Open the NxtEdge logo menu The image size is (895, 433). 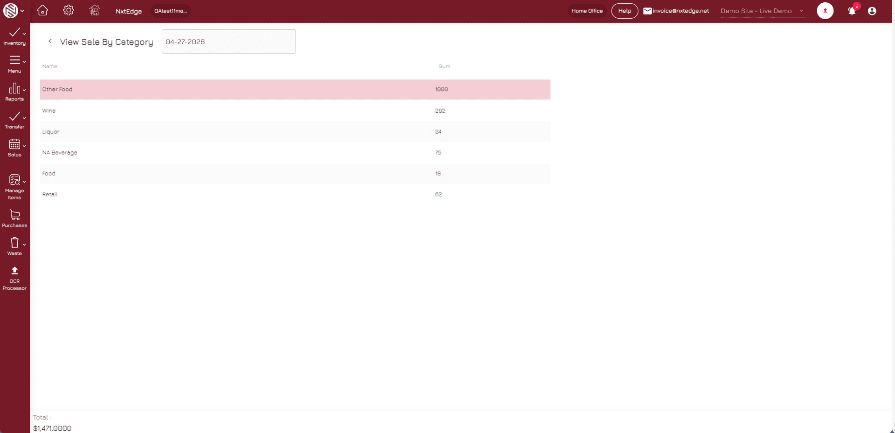tap(10, 11)
